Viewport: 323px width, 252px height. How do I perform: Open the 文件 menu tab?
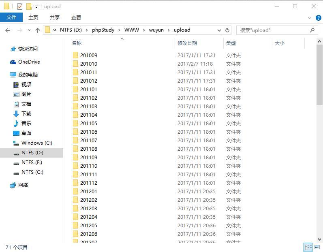point(11,17)
